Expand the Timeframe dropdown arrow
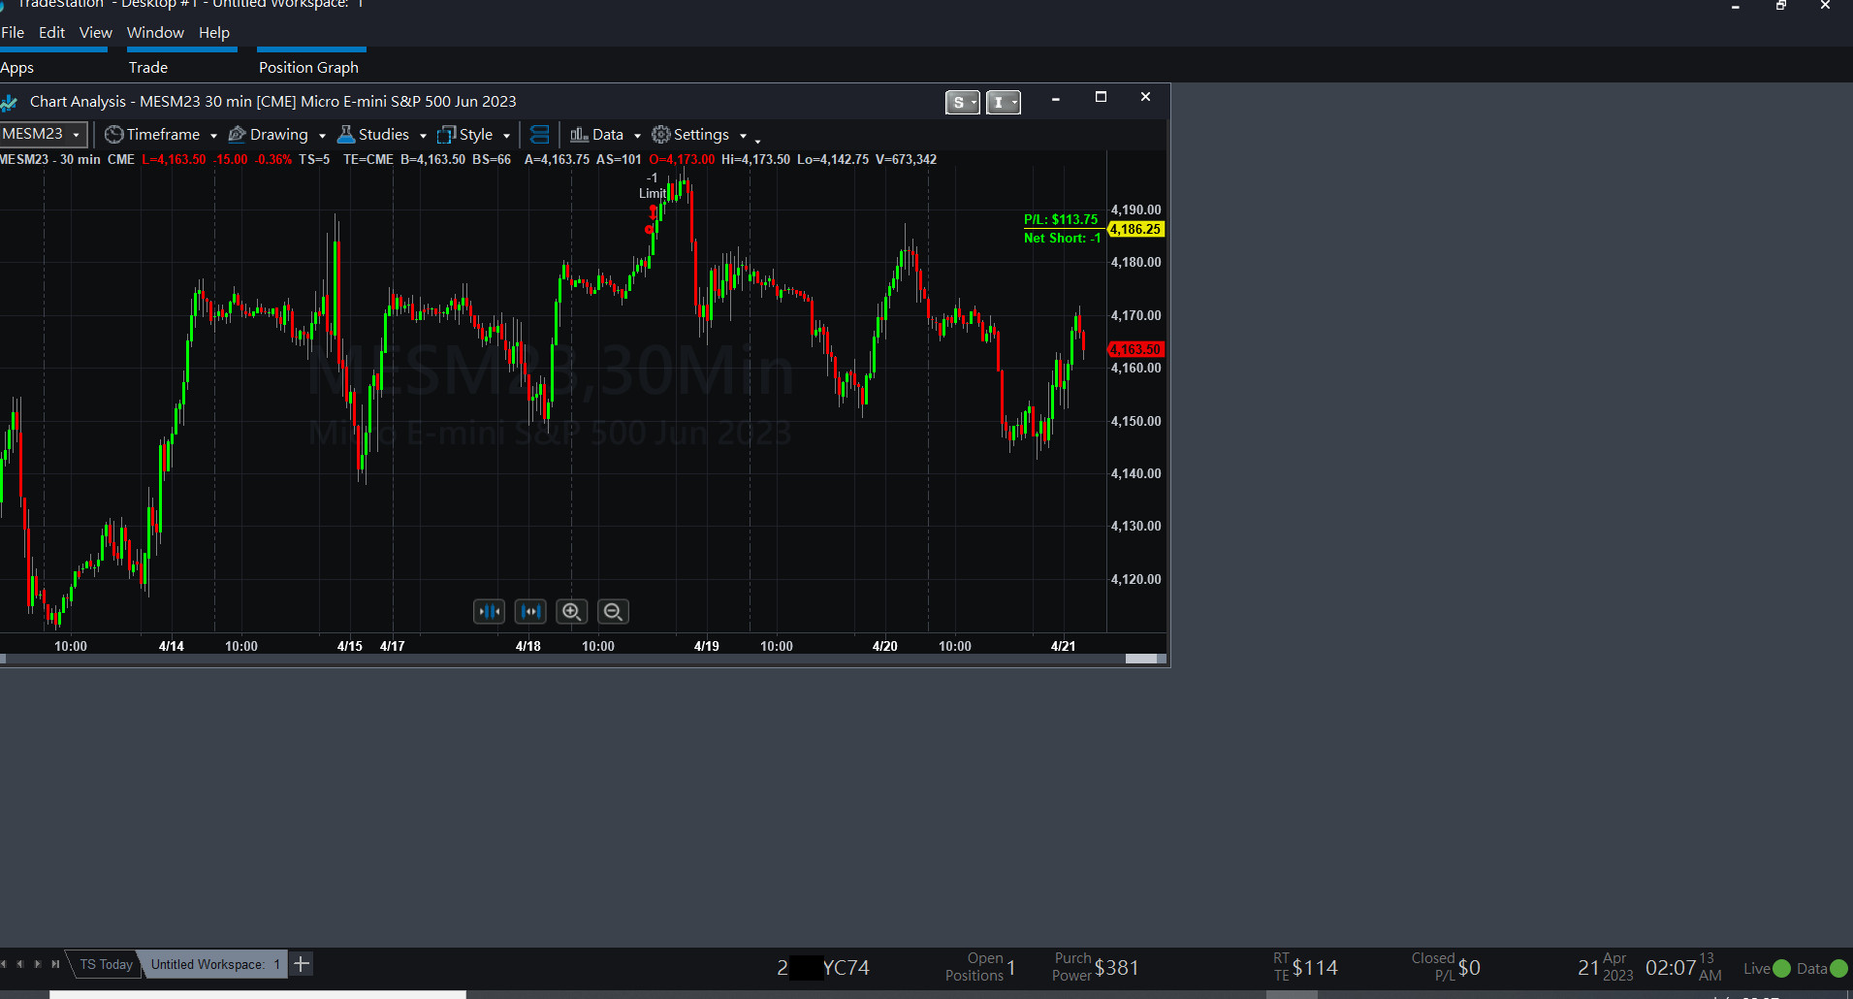Viewport: 1853px width, 999px height. [x=213, y=136]
